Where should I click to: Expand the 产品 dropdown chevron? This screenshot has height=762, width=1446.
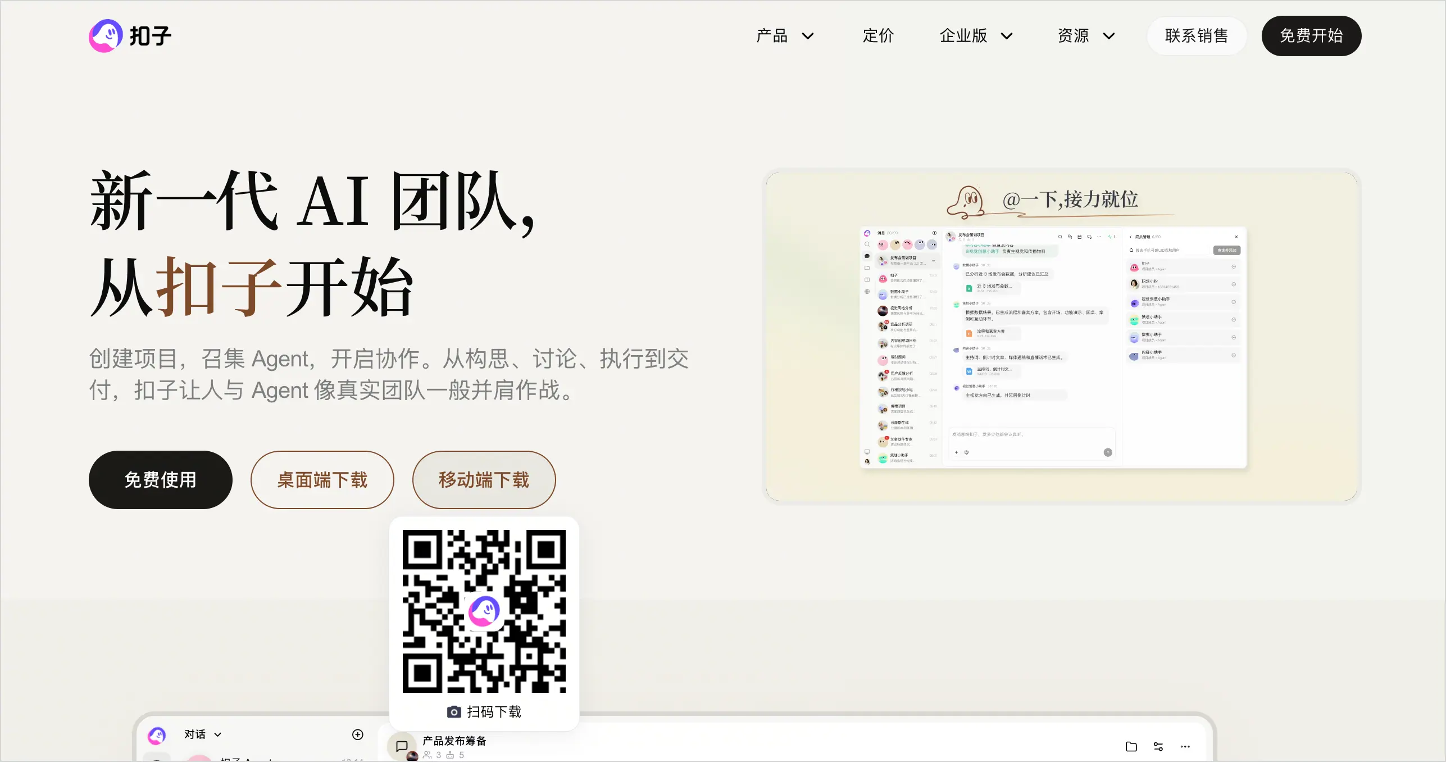tap(808, 37)
